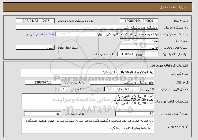Select the section heading اطلاعات کالاهای مورد نیاز
The height and width of the screenshot is (140, 198).
pyautogui.click(x=169, y=66)
